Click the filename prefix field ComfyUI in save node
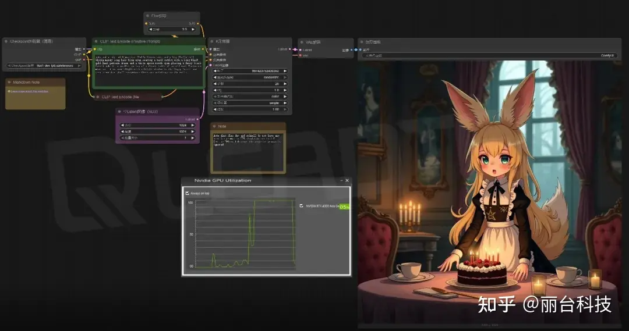Image resolution: width=629 pixels, height=331 pixels. click(x=489, y=56)
